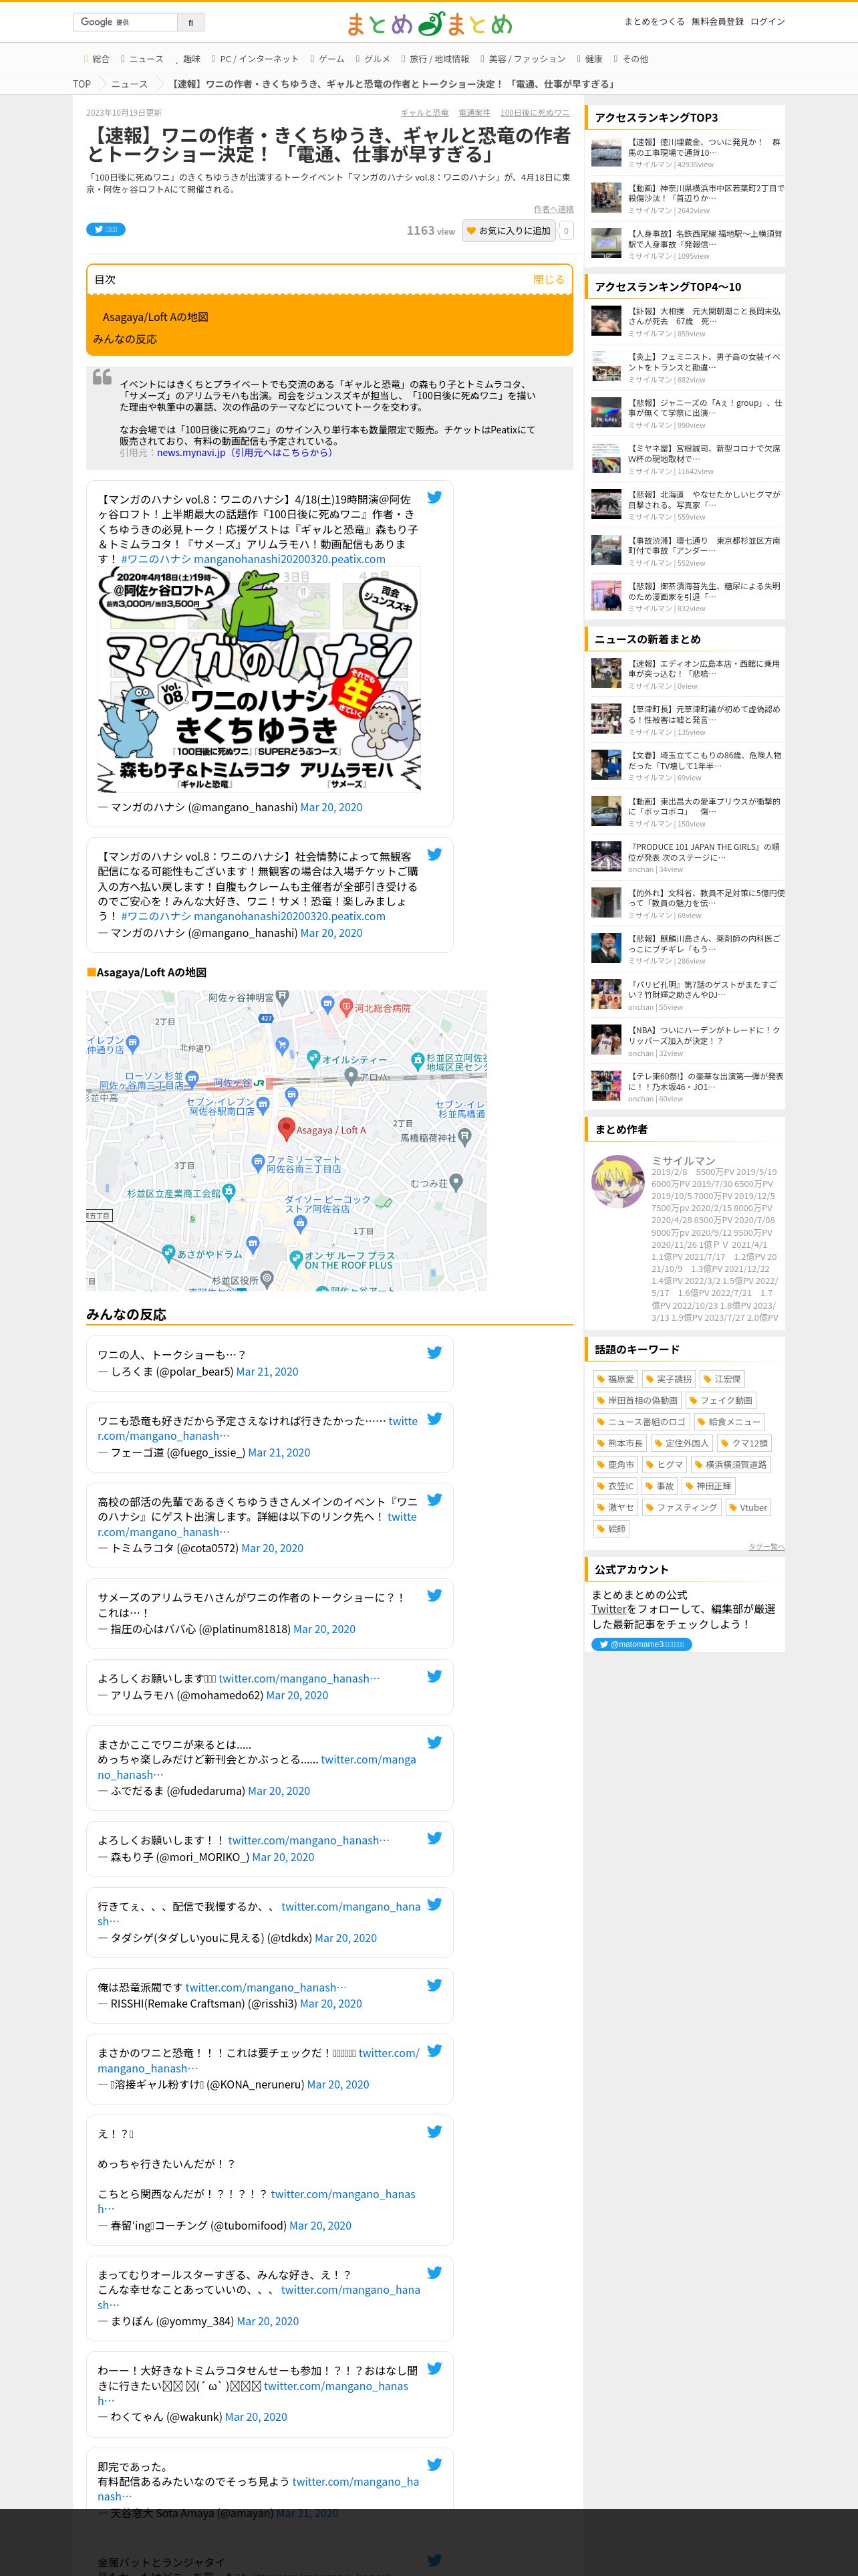Screen dimensions: 858x2576
Task: Select 総合 in the category menu
Action: click(x=97, y=59)
